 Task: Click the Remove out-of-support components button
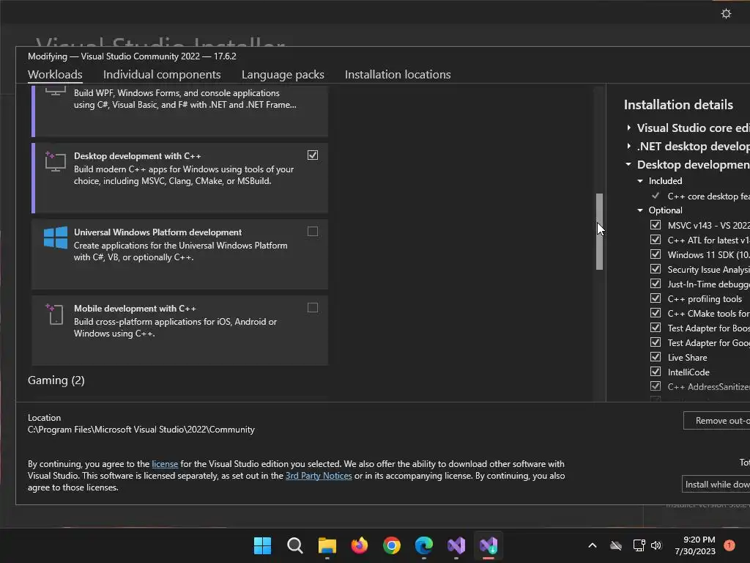click(716, 420)
